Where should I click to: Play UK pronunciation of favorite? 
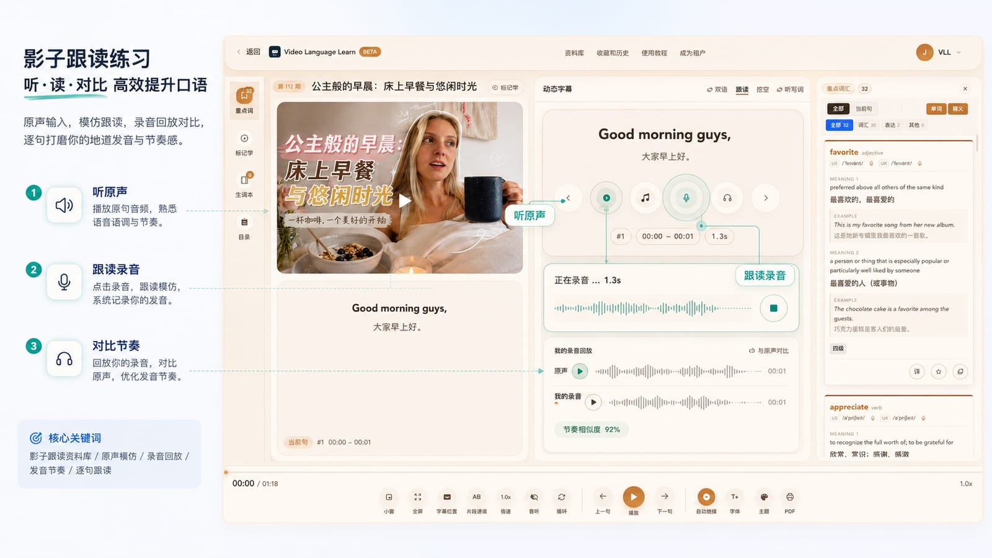tap(919, 164)
